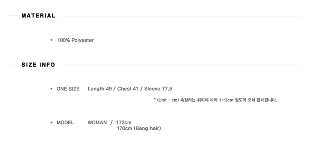Viewport: 330px width, 147px height.
Task: Click the 170cm (Bang hair) line
Action: tap(139, 129)
